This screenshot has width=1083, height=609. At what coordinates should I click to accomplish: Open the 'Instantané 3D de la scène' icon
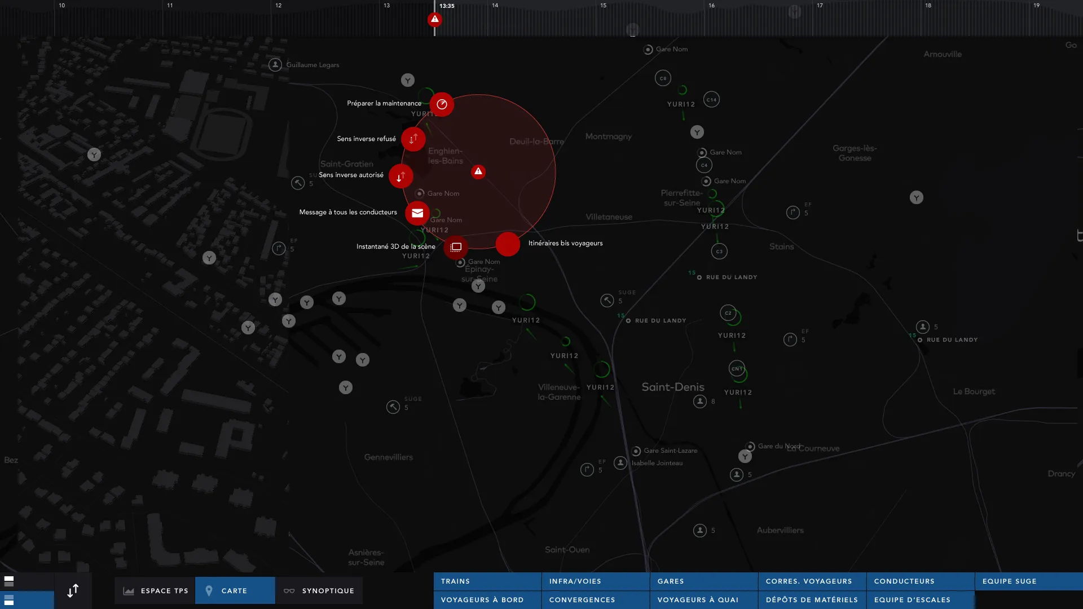[x=456, y=247]
